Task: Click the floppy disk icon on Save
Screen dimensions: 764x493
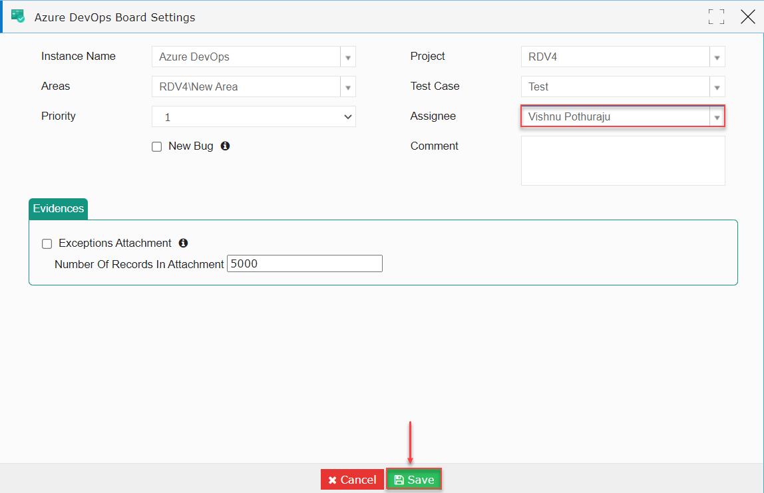Action: [x=399, y=479]
